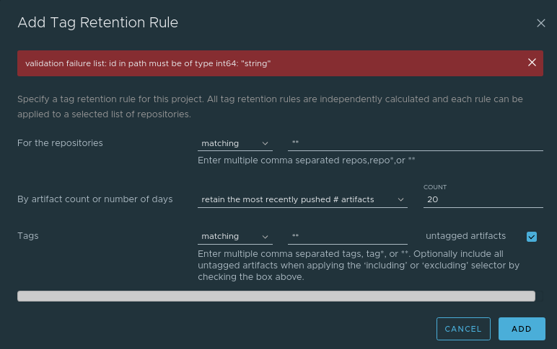Click the Add Tag Retention Rule title
This screenshot has width=557, height=349.
pyautogui.click(x=97, y=23)
